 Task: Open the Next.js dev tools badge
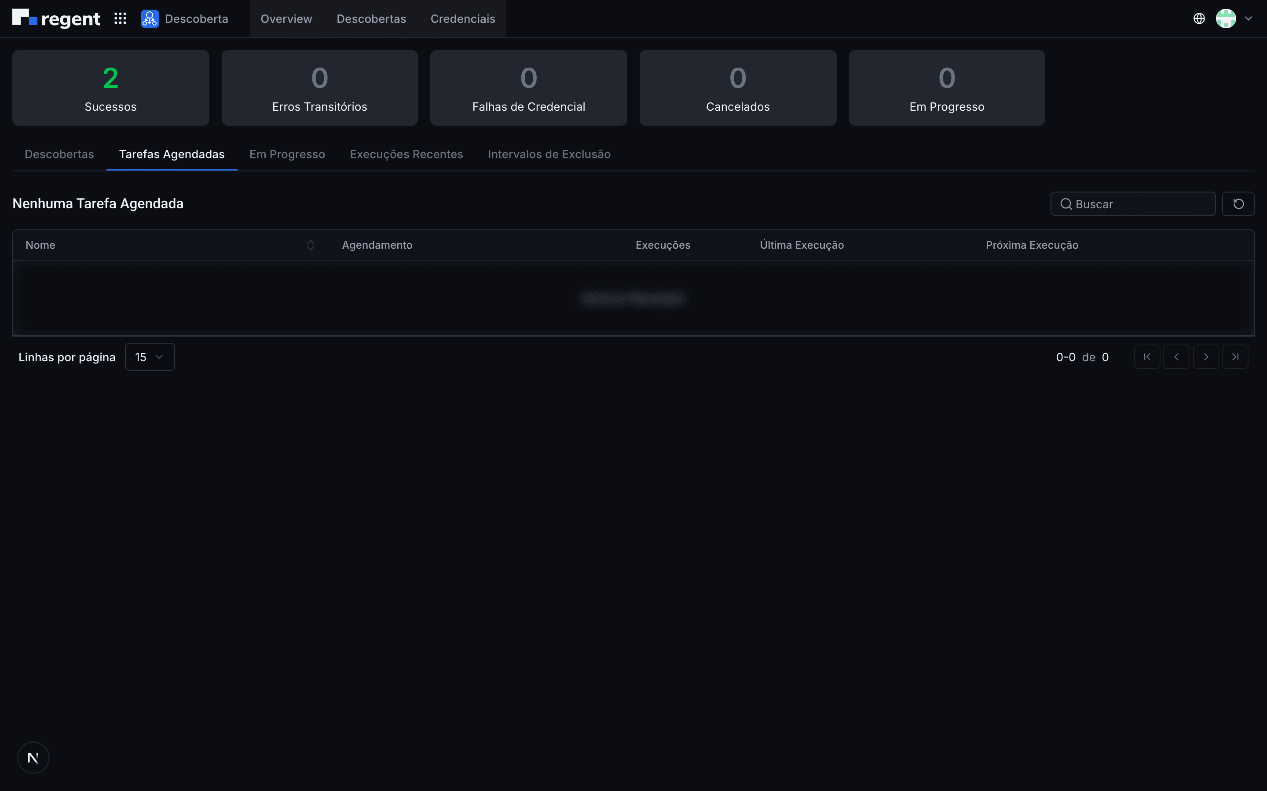pyautogui.click(x=33, y=758)
